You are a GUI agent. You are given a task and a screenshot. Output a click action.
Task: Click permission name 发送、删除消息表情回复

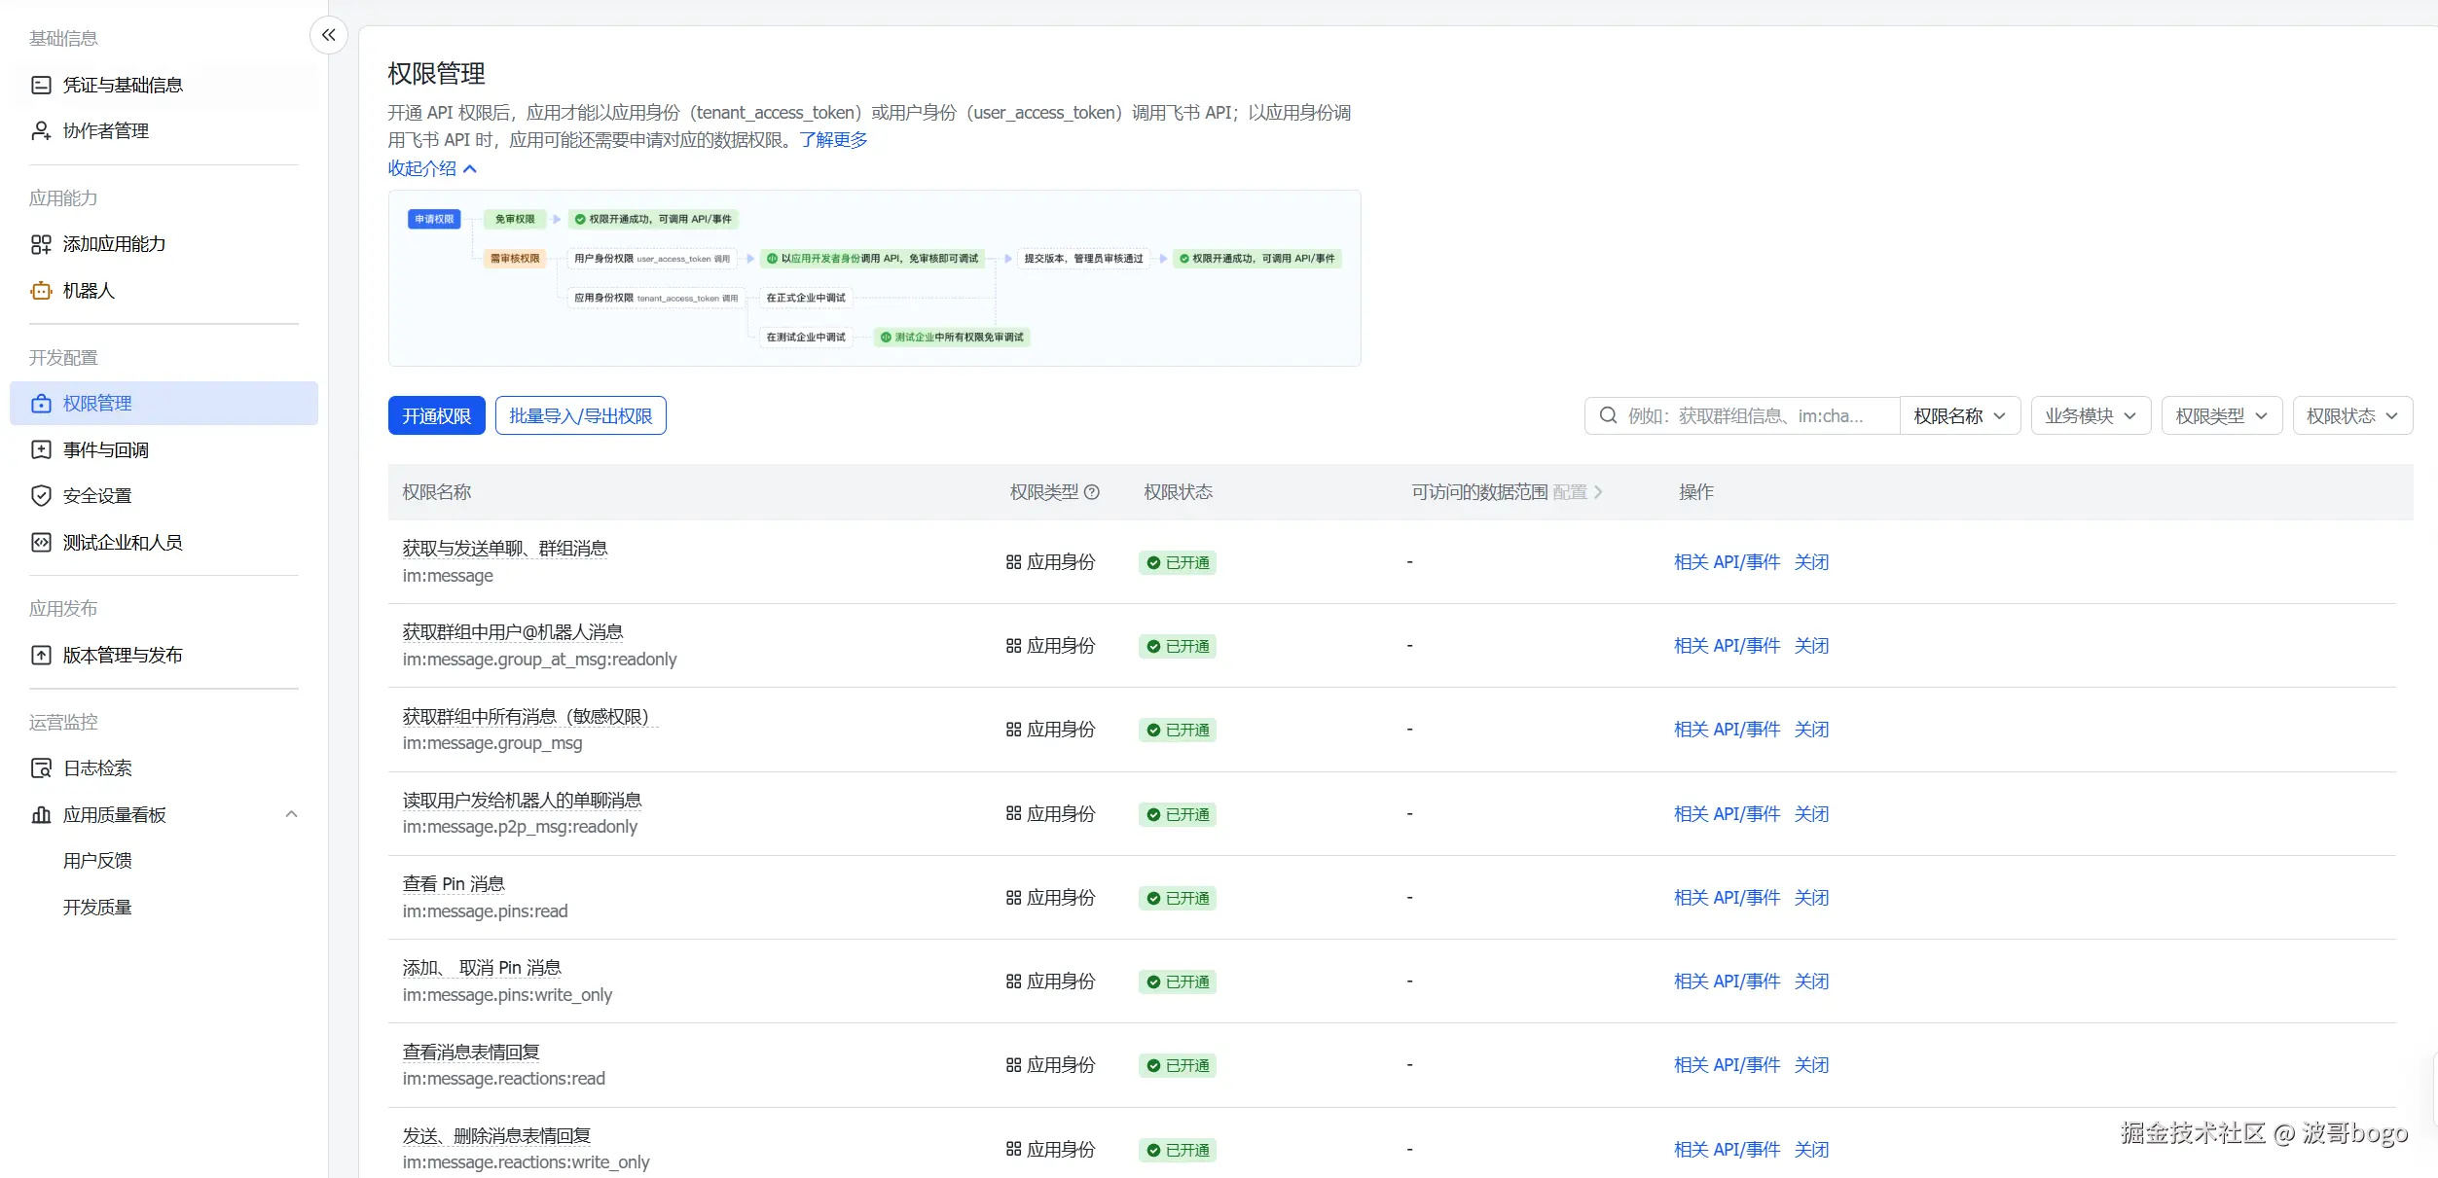(496, 1136)
